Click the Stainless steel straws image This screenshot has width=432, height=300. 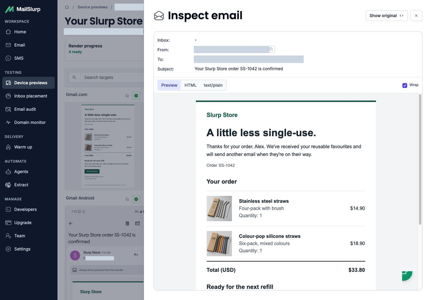click(219, 209)
